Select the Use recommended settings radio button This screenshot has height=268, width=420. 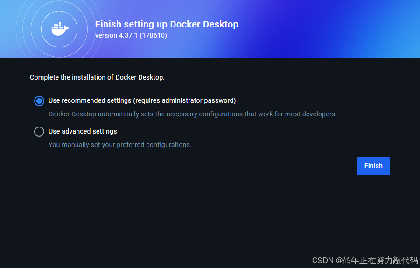coord(39,101)
